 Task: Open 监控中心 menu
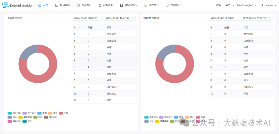pyautogui.click(x=151, y=5)
